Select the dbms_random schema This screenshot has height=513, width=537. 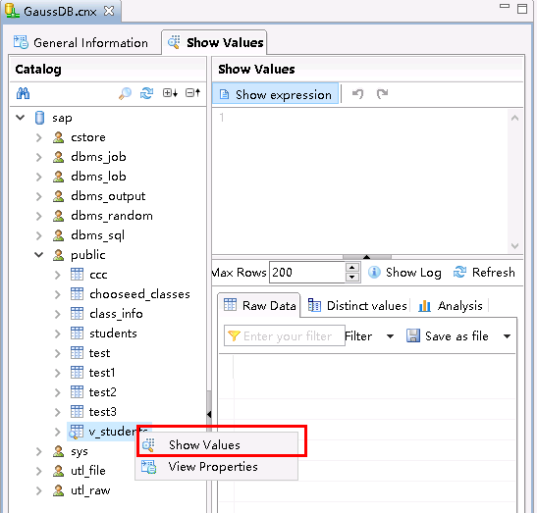[112, 216]
